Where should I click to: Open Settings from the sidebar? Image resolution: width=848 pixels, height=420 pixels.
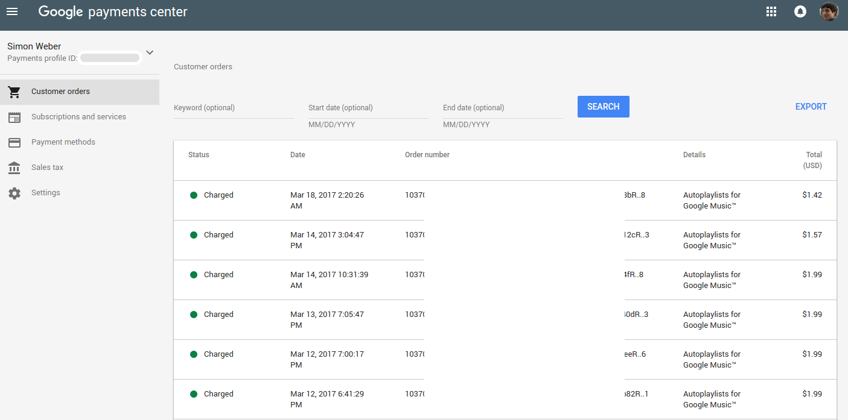80,193
